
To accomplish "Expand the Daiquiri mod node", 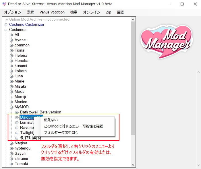I will [x=17, y=117].
